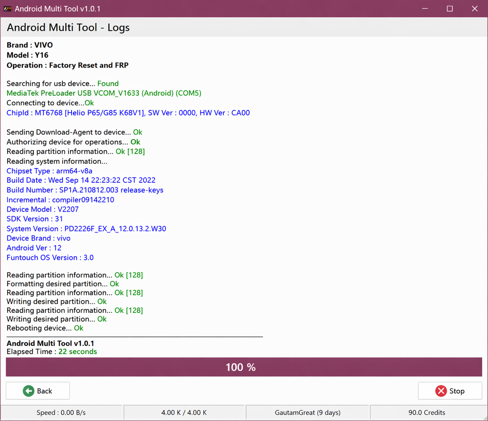Image resolution: width=488 pixels, height=421 pixels.
Task: Click the System Version : PD2226F line
Action: tap(86, 229)
